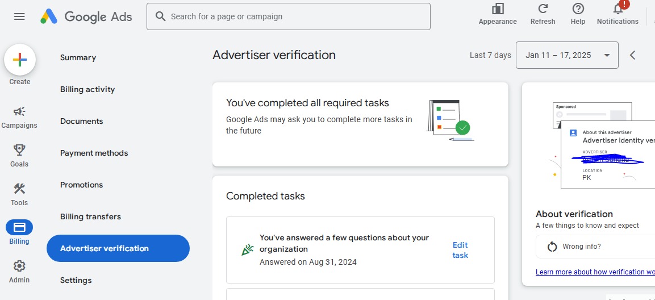Open the Documents billing page

(x=82, y=121)
